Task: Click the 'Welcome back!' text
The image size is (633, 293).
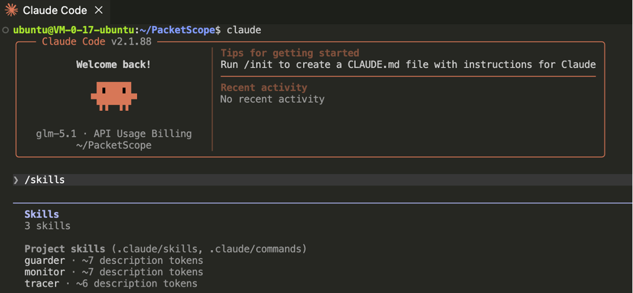Action: pos(114,65)
